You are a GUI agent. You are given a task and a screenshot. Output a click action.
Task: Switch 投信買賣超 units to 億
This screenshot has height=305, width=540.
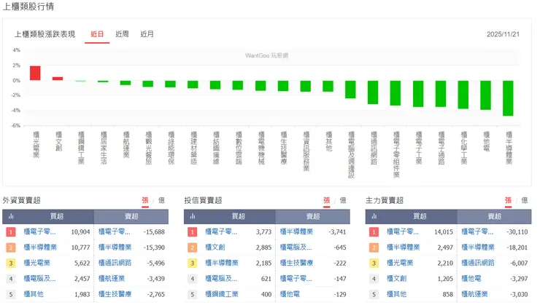pos(343,200)
